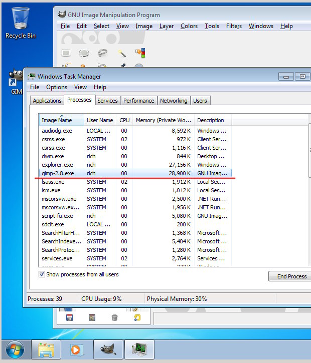This screenshot has height=363, width=311.
Task: Switch to the Applications tab
Action: point(47,101)
